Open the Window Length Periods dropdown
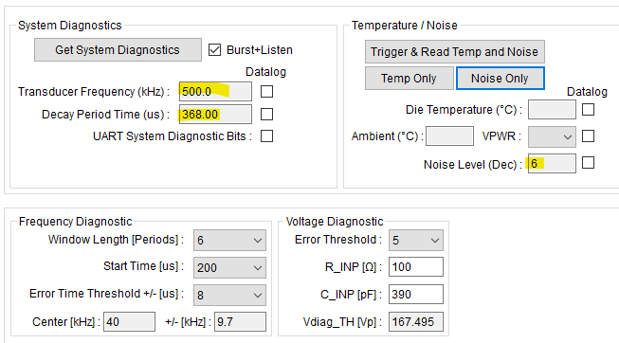This screenshot has width=619, height=343. click(x=229, y=240)
